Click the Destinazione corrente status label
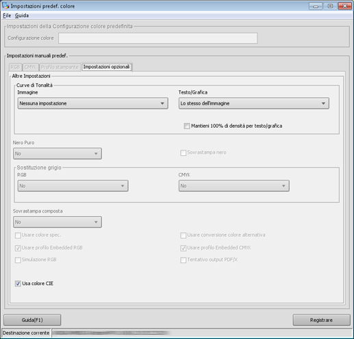The height and width of the screenshot is (339, 354). point(26,333)
